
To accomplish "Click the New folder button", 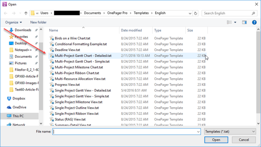I will coord(38,22).
